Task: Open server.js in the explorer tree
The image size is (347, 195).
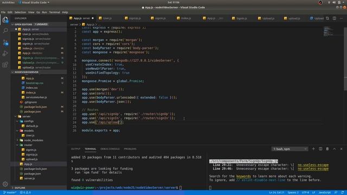Action: coord(29,178)
